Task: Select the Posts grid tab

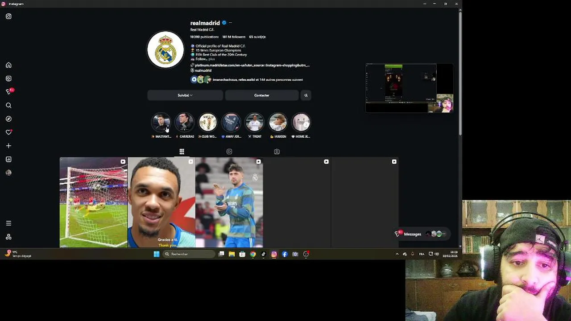Action: pyautogui.click(x=182, y=152)
